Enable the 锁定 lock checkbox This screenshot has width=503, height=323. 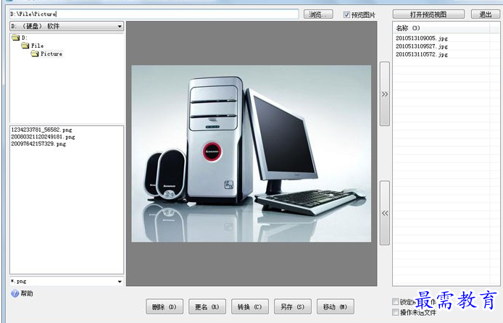pyautogui.click(x=395, y=302)
